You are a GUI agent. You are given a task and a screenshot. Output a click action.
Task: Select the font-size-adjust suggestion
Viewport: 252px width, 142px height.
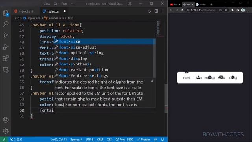point(104,47)
